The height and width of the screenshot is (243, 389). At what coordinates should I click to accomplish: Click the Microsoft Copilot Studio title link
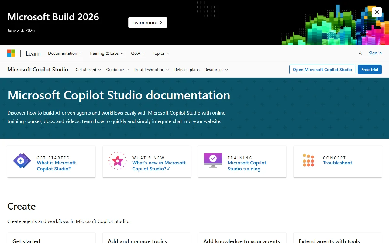pyautogui.click(x=38, y=70)
